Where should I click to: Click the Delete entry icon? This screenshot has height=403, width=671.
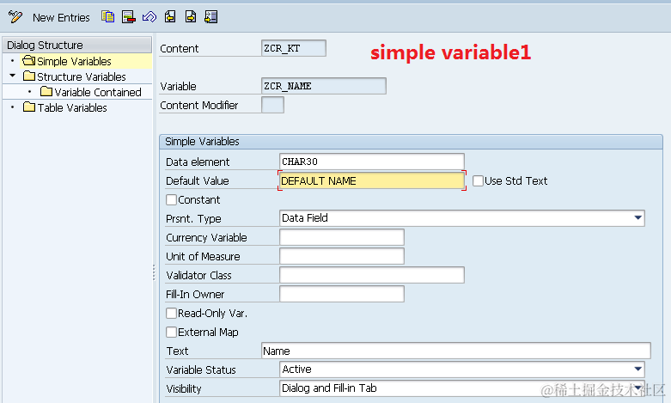click(128, 16)
